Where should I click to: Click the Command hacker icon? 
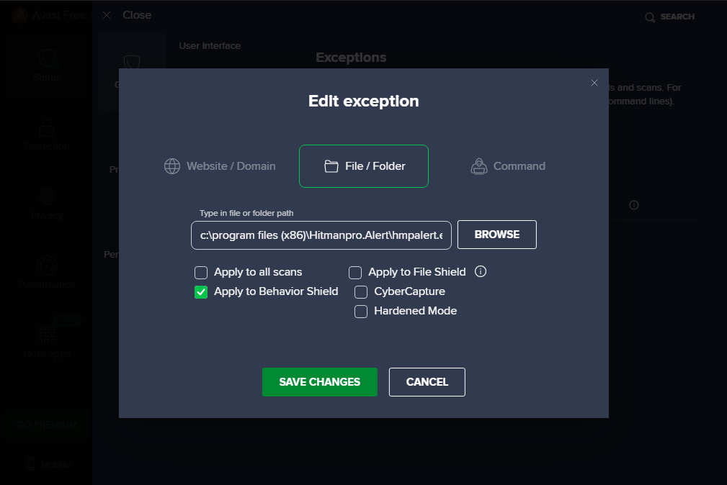click(x=479, y=166)
